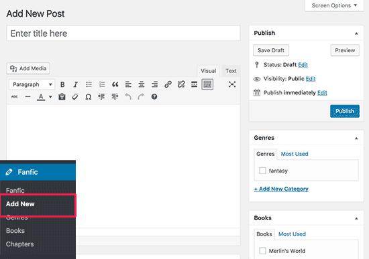Insert a blockquote using the quote icon
Screen dimensions: 369x259
tap(115, 84)
